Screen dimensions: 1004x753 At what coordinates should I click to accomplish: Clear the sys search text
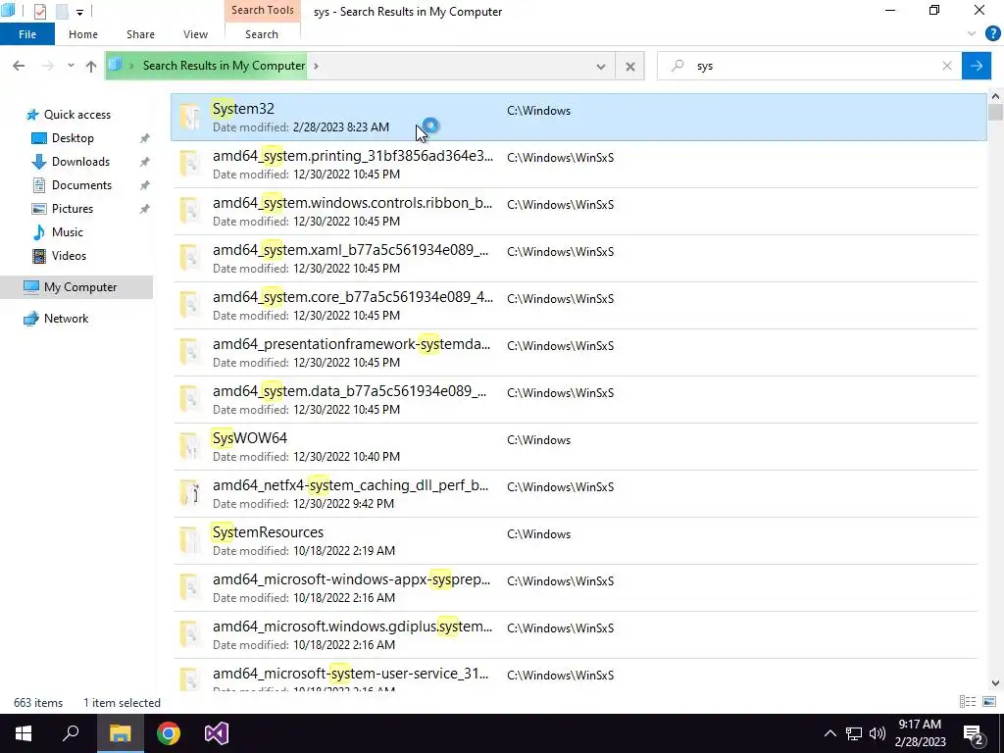tap(947, 66)
